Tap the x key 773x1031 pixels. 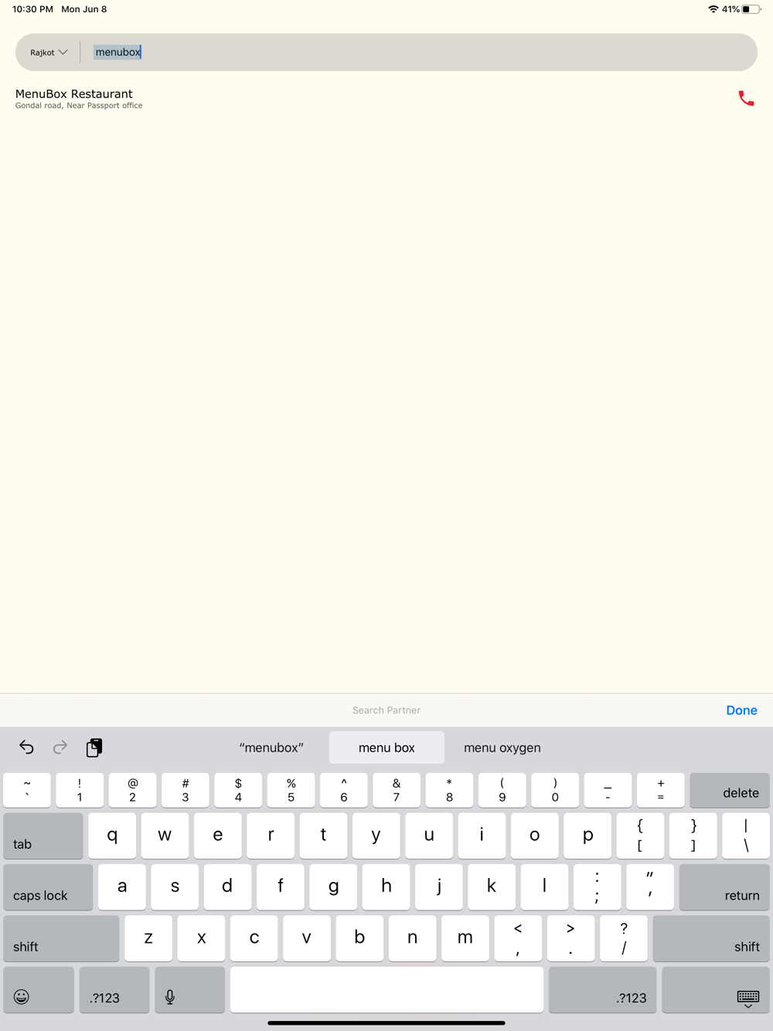tap(201, 938)
